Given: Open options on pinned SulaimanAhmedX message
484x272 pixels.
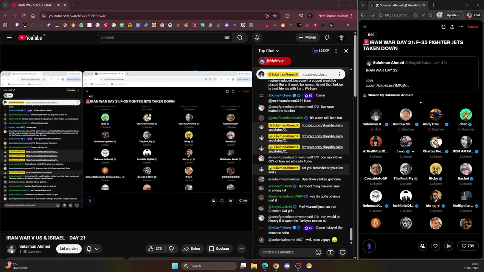Looking at the screenshot, I should (x=339, y=74).
